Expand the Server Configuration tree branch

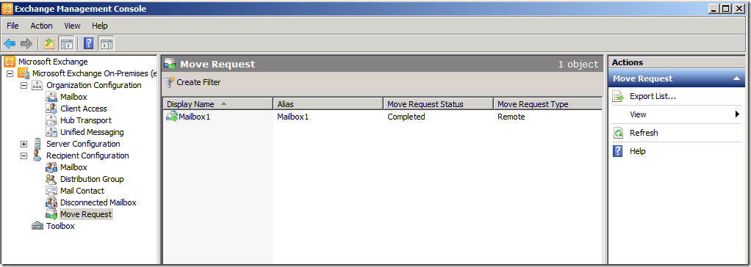(x=24, y=144)
